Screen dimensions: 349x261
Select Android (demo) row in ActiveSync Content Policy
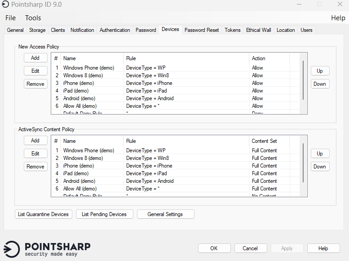(79, 181)
